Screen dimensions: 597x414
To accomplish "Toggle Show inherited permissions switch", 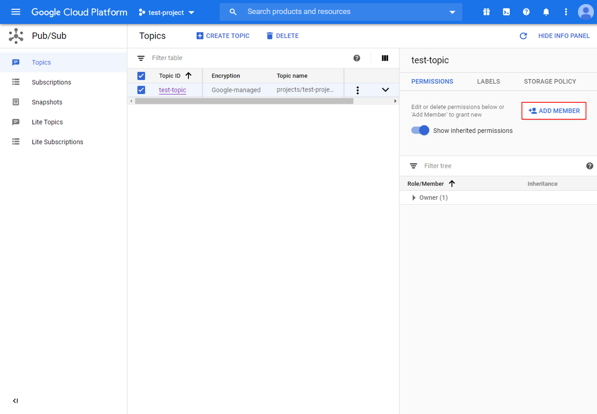I will click(x=420, y=130).
